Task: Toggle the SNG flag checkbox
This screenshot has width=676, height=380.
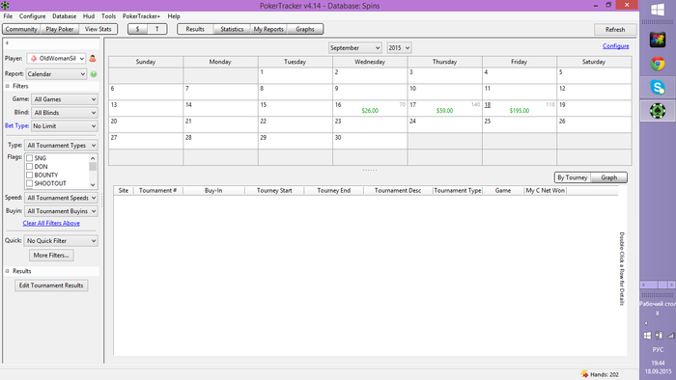Action: click(x=30, y=158)
